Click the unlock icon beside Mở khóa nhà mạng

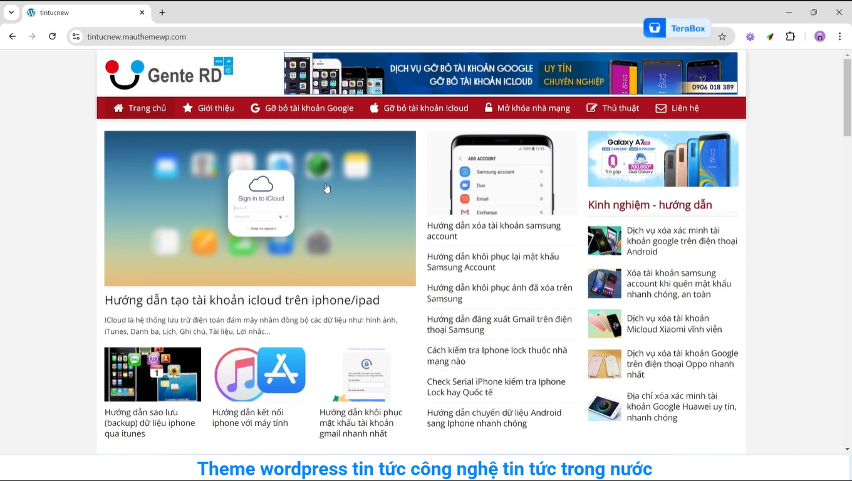tap(489, 108)
